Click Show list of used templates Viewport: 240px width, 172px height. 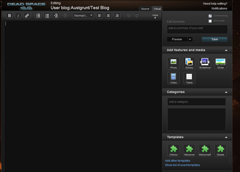tap(183, 165)
